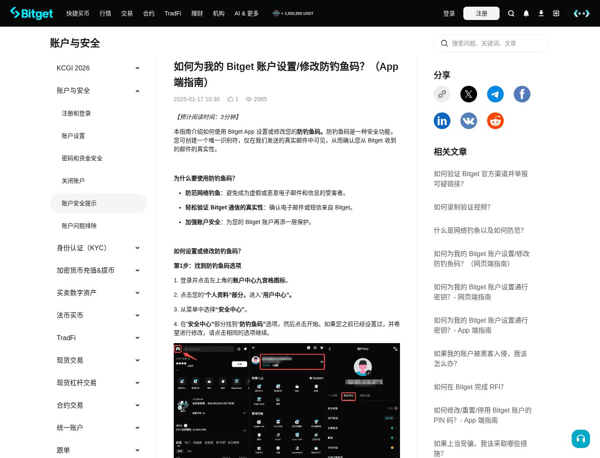Open the 合约 top menu
The width and height of the screenshot is (600, 458).
point(149,13)
